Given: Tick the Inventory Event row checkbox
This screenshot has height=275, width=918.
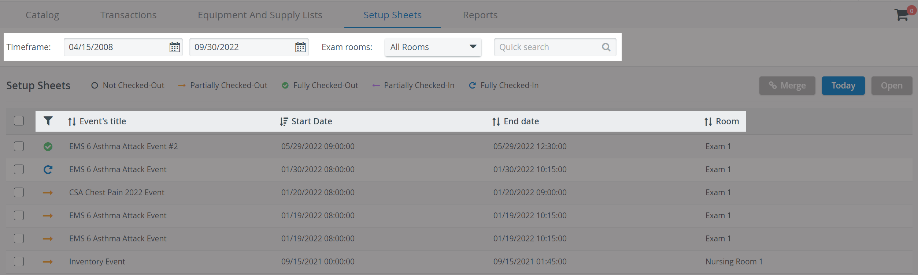Looking at the screenshot, I should pyautogui.click(x=19, y=261).
